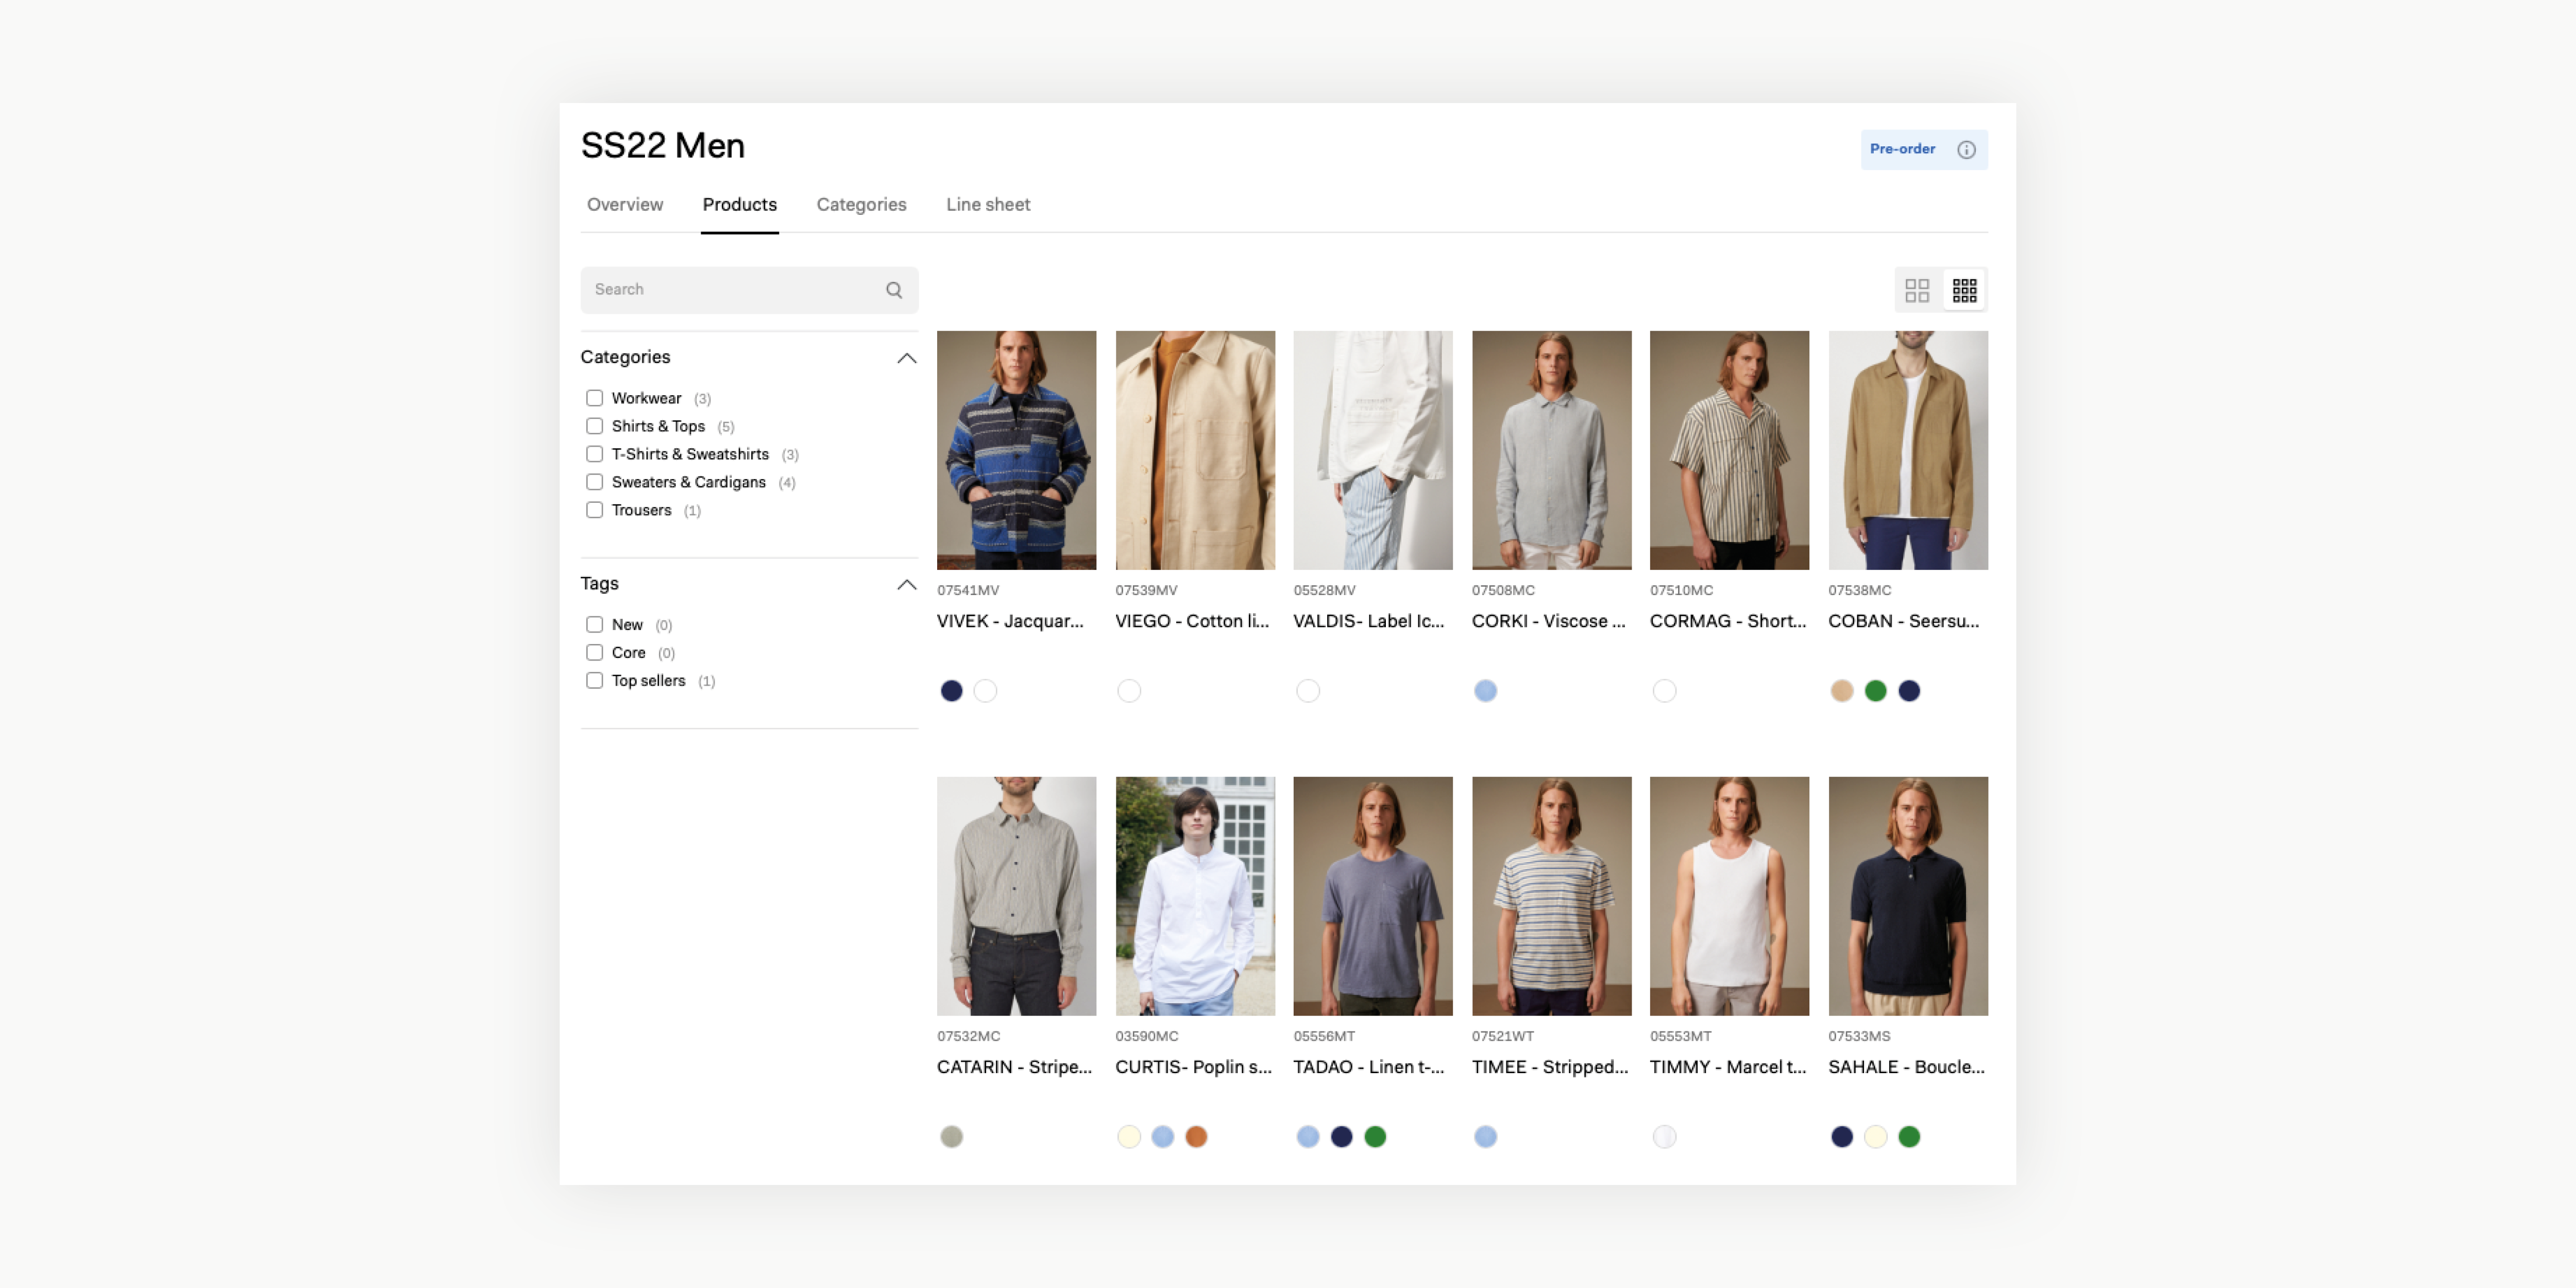Viewport: 2576px width, 1288px height.
Task: Select cream swatch on CURTIS product
Action: point(1129,1137)
